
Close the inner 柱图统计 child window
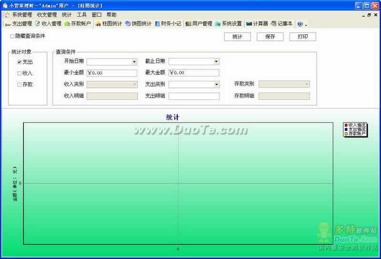pos(375,15)
